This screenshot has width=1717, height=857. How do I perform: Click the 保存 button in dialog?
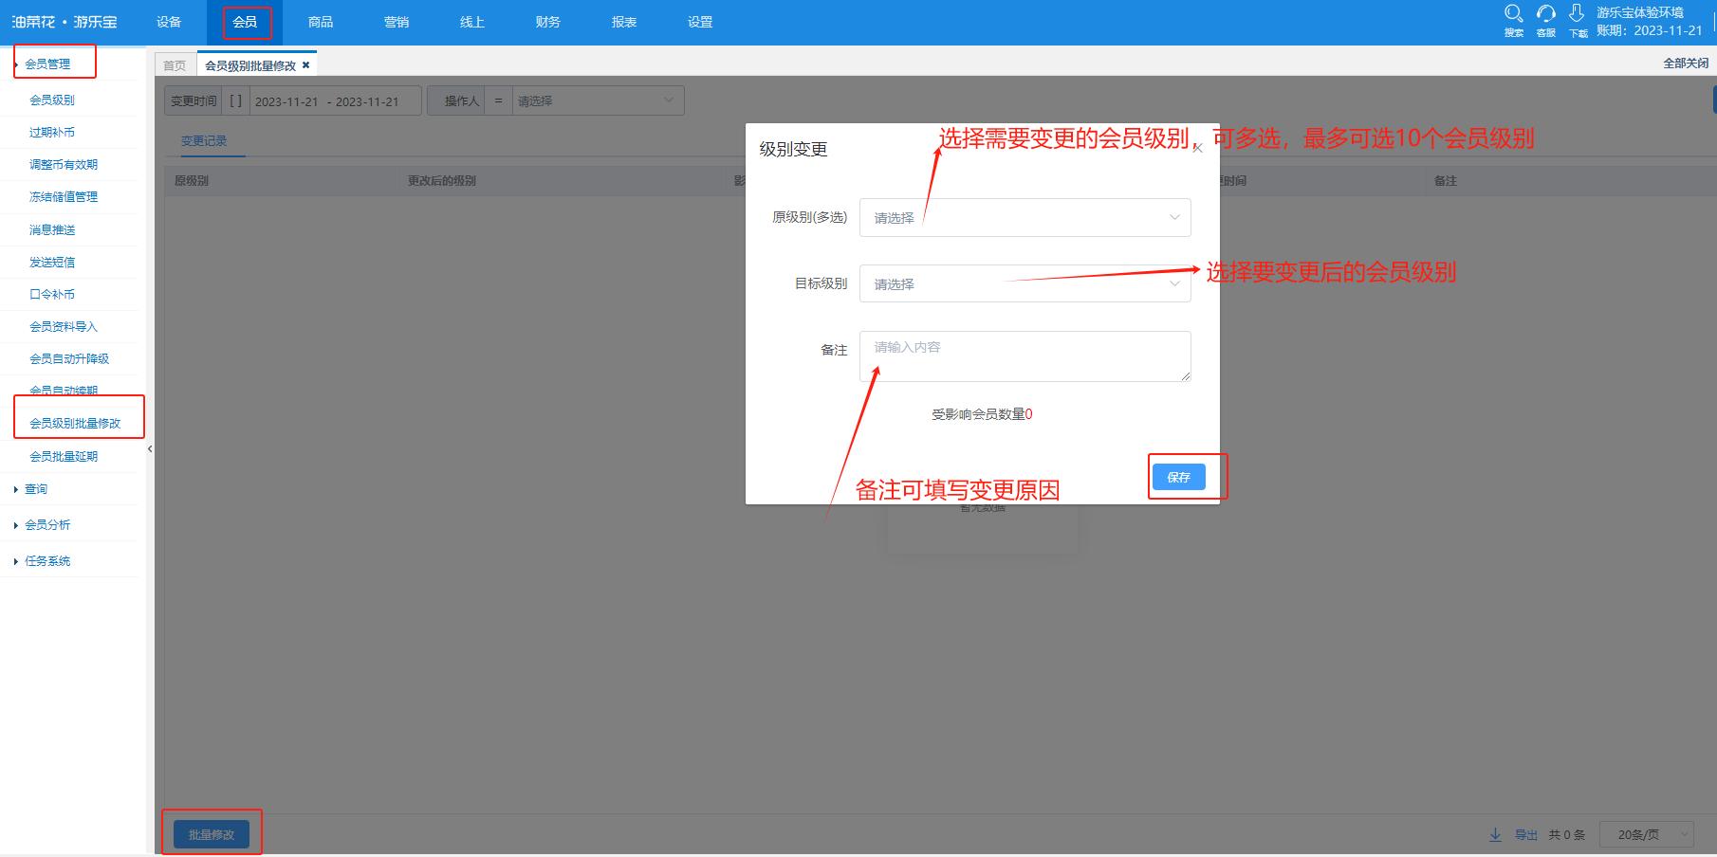(1178, 477)
